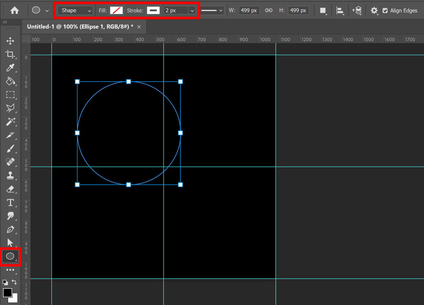This screenshot has width=424, height=305.
Task: Click the ellipse bottom-left transform handle
Action: pyautogui.click(x=77, y=185)
